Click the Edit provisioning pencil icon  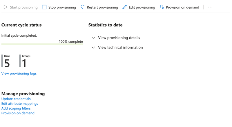124,7
